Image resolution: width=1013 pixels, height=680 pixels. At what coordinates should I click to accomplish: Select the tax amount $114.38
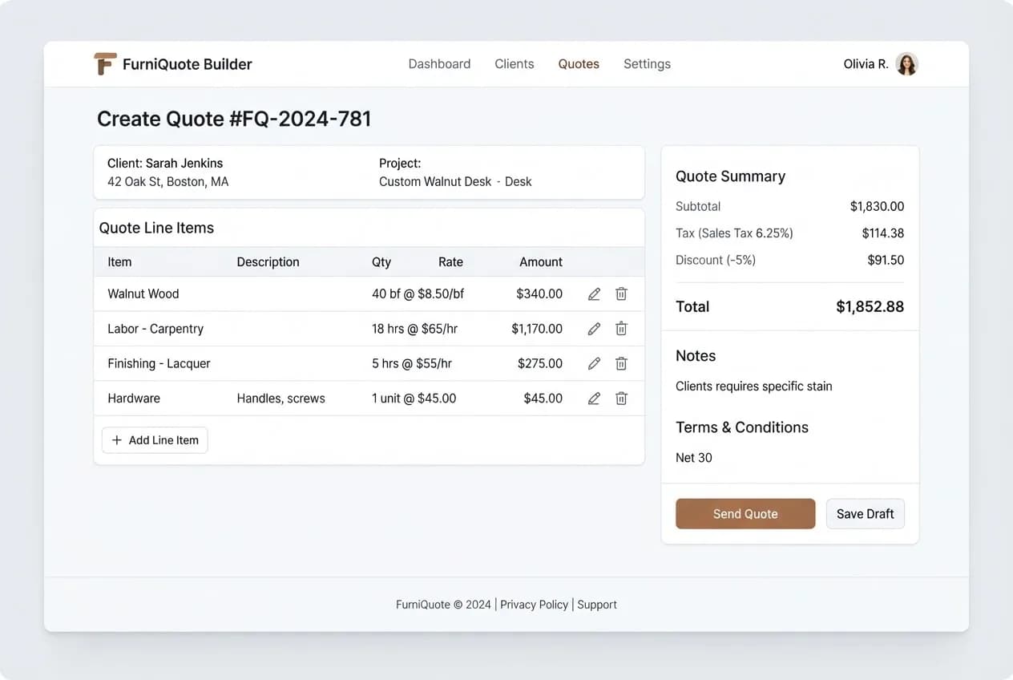tap(883, 233)
